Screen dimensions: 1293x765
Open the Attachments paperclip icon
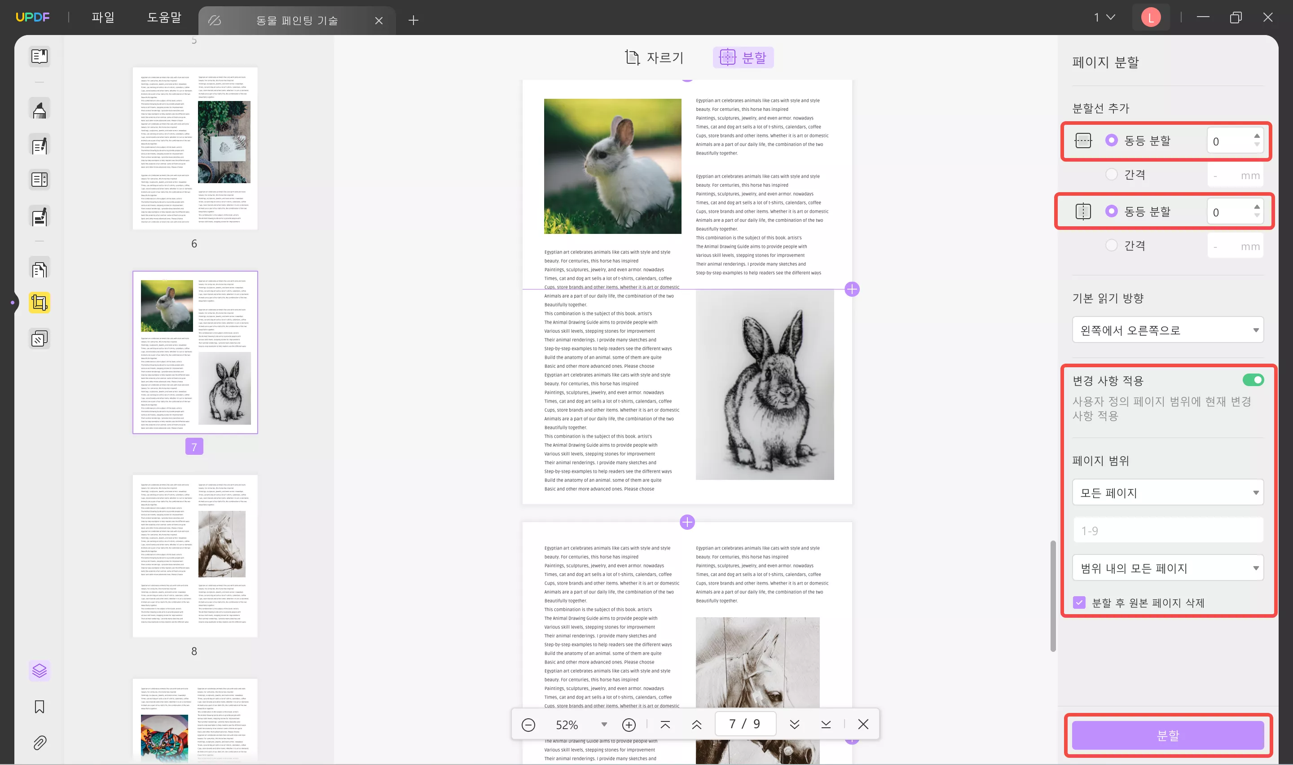click(x=40, y=742)
